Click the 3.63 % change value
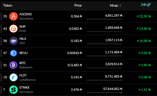Viewport: 157px width, 96px height. pos(145,53)
